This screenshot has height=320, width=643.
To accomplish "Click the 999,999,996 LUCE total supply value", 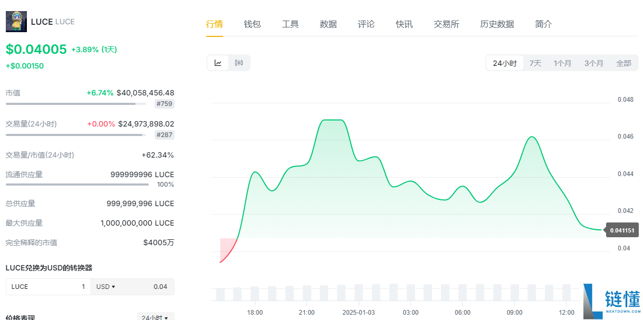I will coord(140,203).
